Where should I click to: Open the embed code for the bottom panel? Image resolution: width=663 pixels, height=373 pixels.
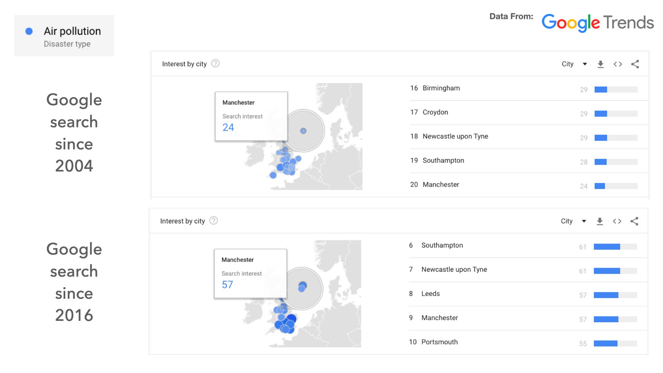pos(617,221)
